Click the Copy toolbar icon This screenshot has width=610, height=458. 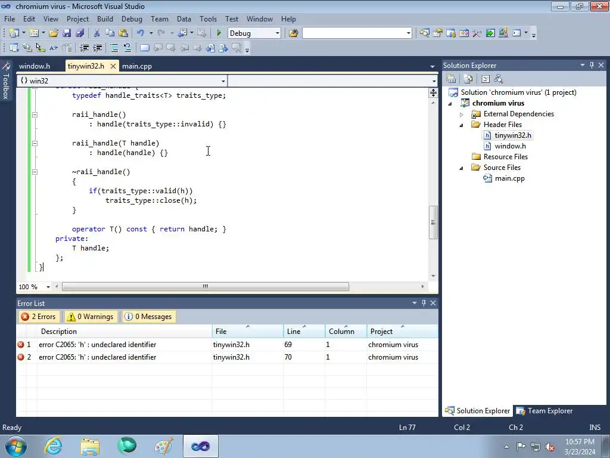click(110, 33)
